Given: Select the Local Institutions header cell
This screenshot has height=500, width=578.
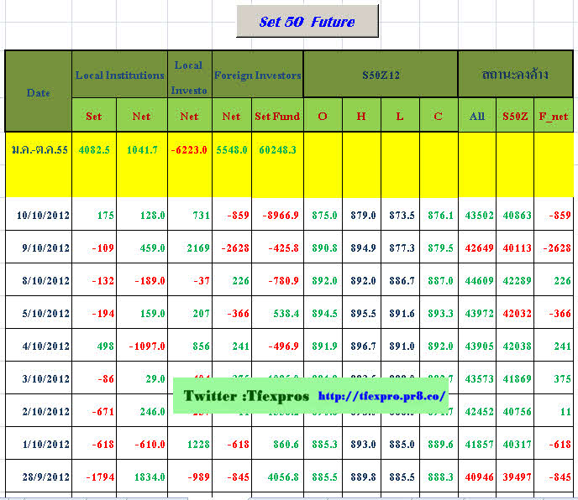Looking at the screenshot, I should pyautogui.click(x=120, y=76).
